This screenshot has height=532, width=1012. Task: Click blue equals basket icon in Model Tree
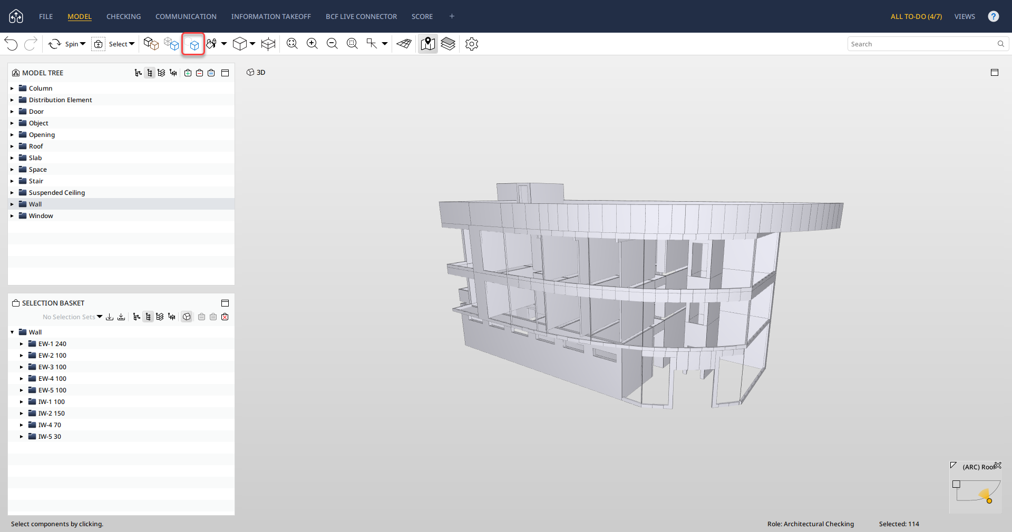[211, 73]
